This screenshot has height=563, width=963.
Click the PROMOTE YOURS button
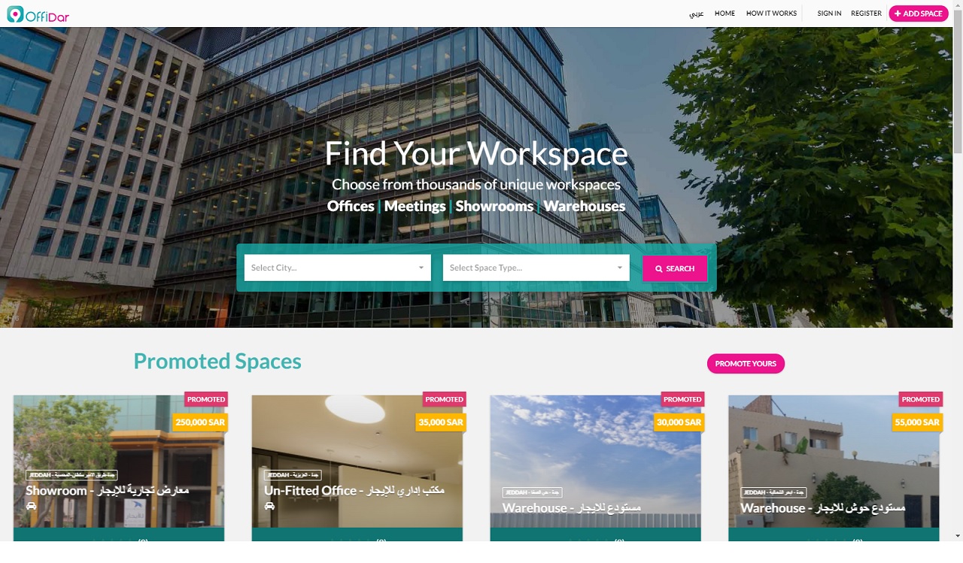point(746,364)
